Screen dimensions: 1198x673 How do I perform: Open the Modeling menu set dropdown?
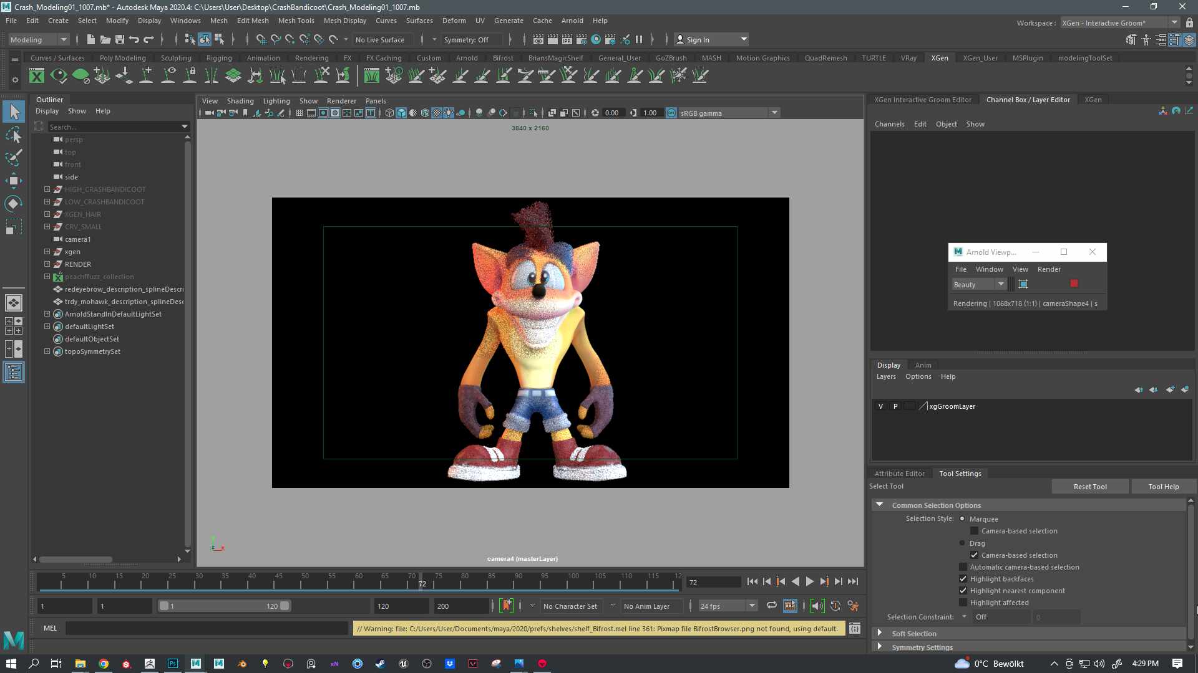coord(39,39)
